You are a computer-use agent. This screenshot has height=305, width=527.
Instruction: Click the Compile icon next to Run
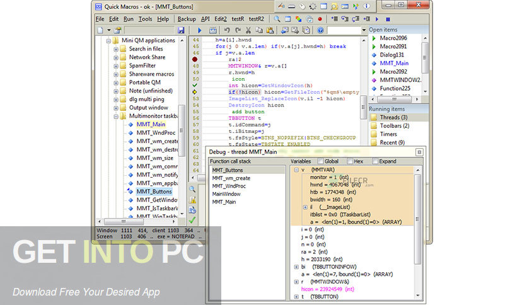pos(212,30)
